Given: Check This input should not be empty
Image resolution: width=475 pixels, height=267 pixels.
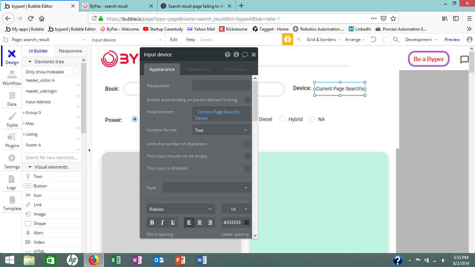Looking at the screenshot, I should (248, 156).
